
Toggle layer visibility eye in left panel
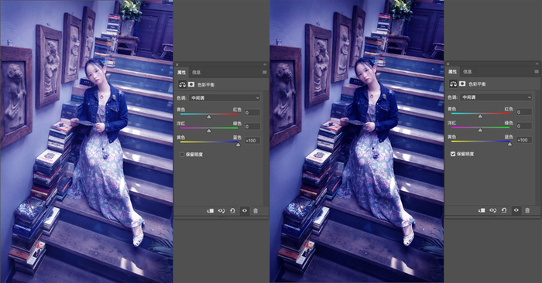tap(245, 211)
